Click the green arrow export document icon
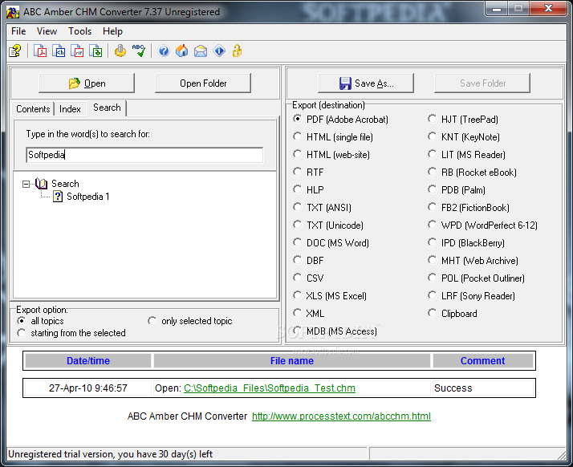The height and width of the screenshot is (467, 573). pyautogui.click(x=95, y=51)
